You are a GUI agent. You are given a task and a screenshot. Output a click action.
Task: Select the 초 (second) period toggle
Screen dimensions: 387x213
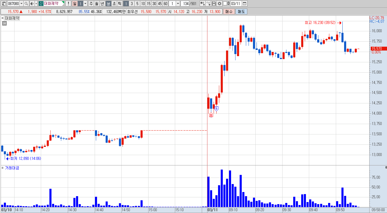tap(114, 4)
